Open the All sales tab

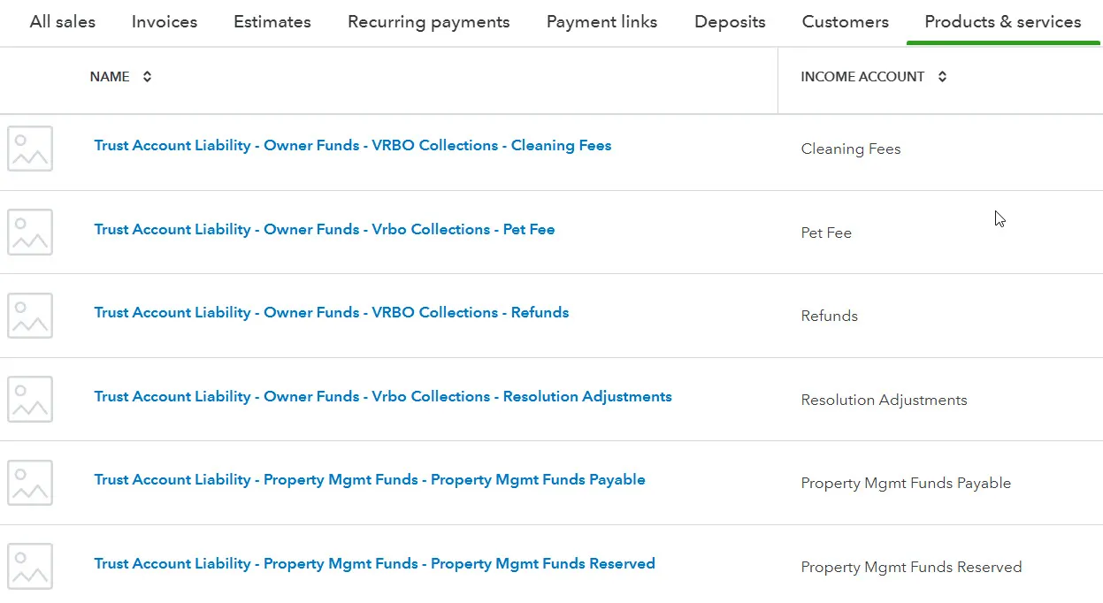[63, 22]
